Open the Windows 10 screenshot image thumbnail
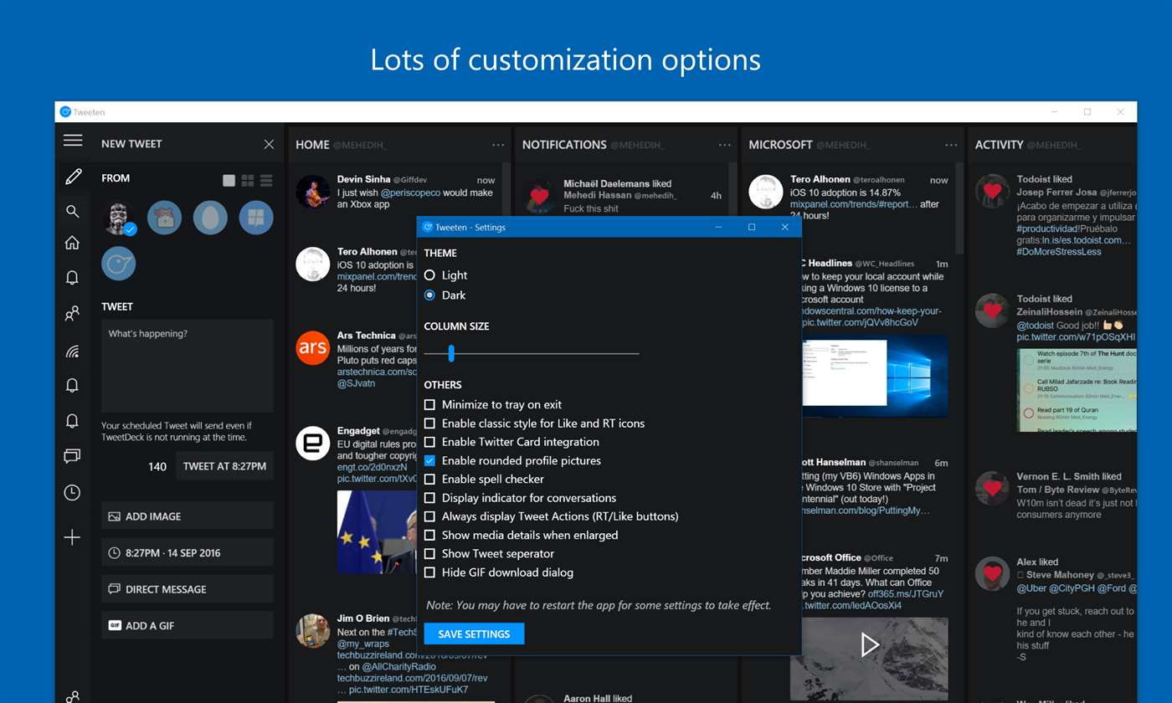This screenshot has width=1172, height=703. click(876, 376)
